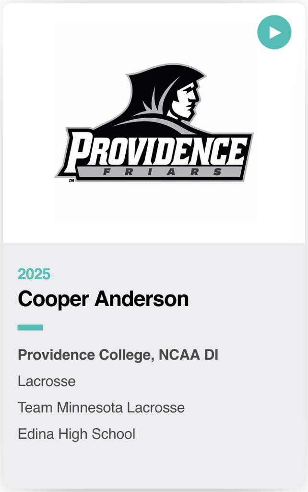Play the Cooper Anderson commitment video
The width and height of the screenshot is (308, 492).
(274, 32)
